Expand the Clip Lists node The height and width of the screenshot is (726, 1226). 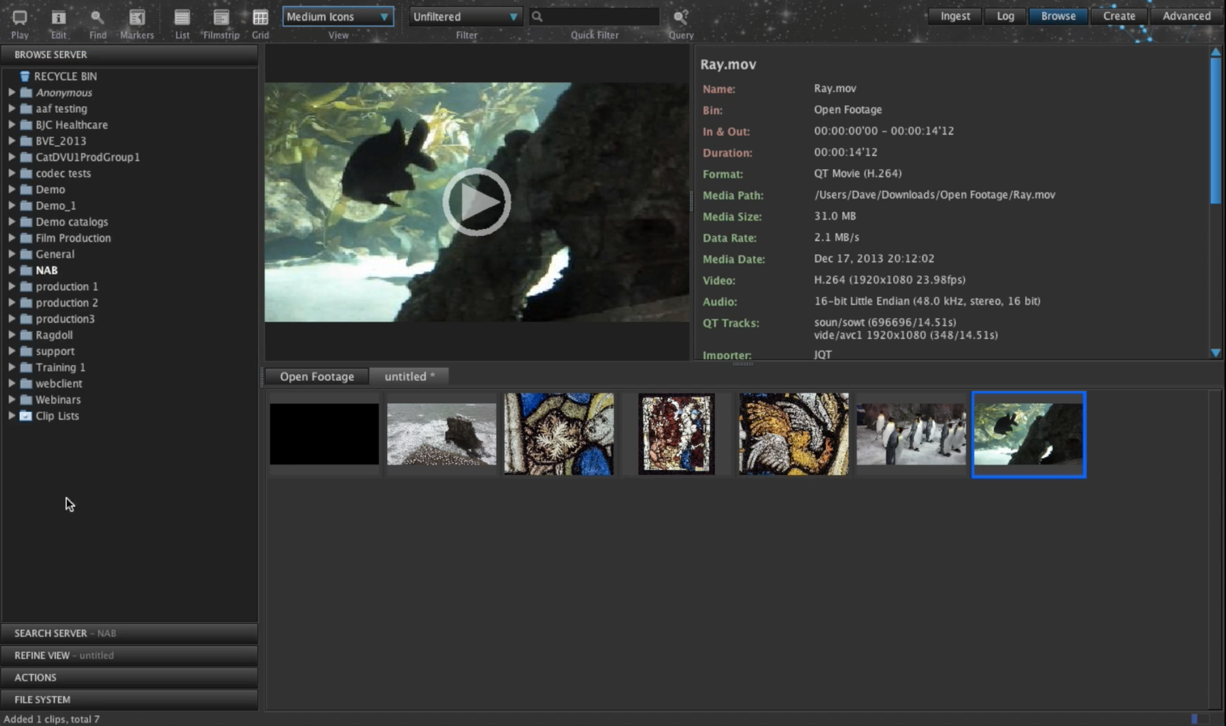(x=11, y=416)
